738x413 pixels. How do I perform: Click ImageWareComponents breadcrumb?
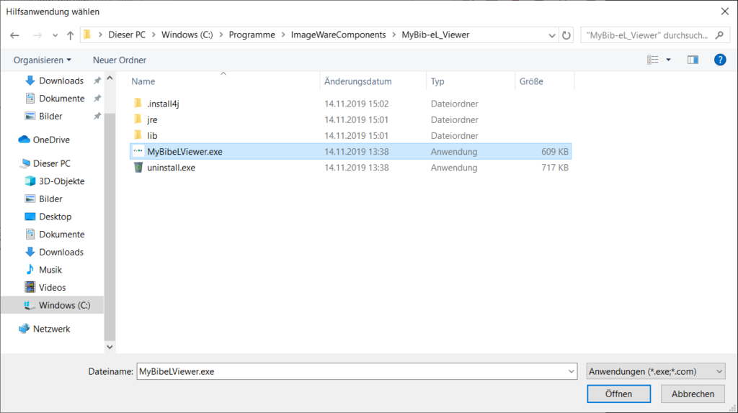[x=339, y=35]
